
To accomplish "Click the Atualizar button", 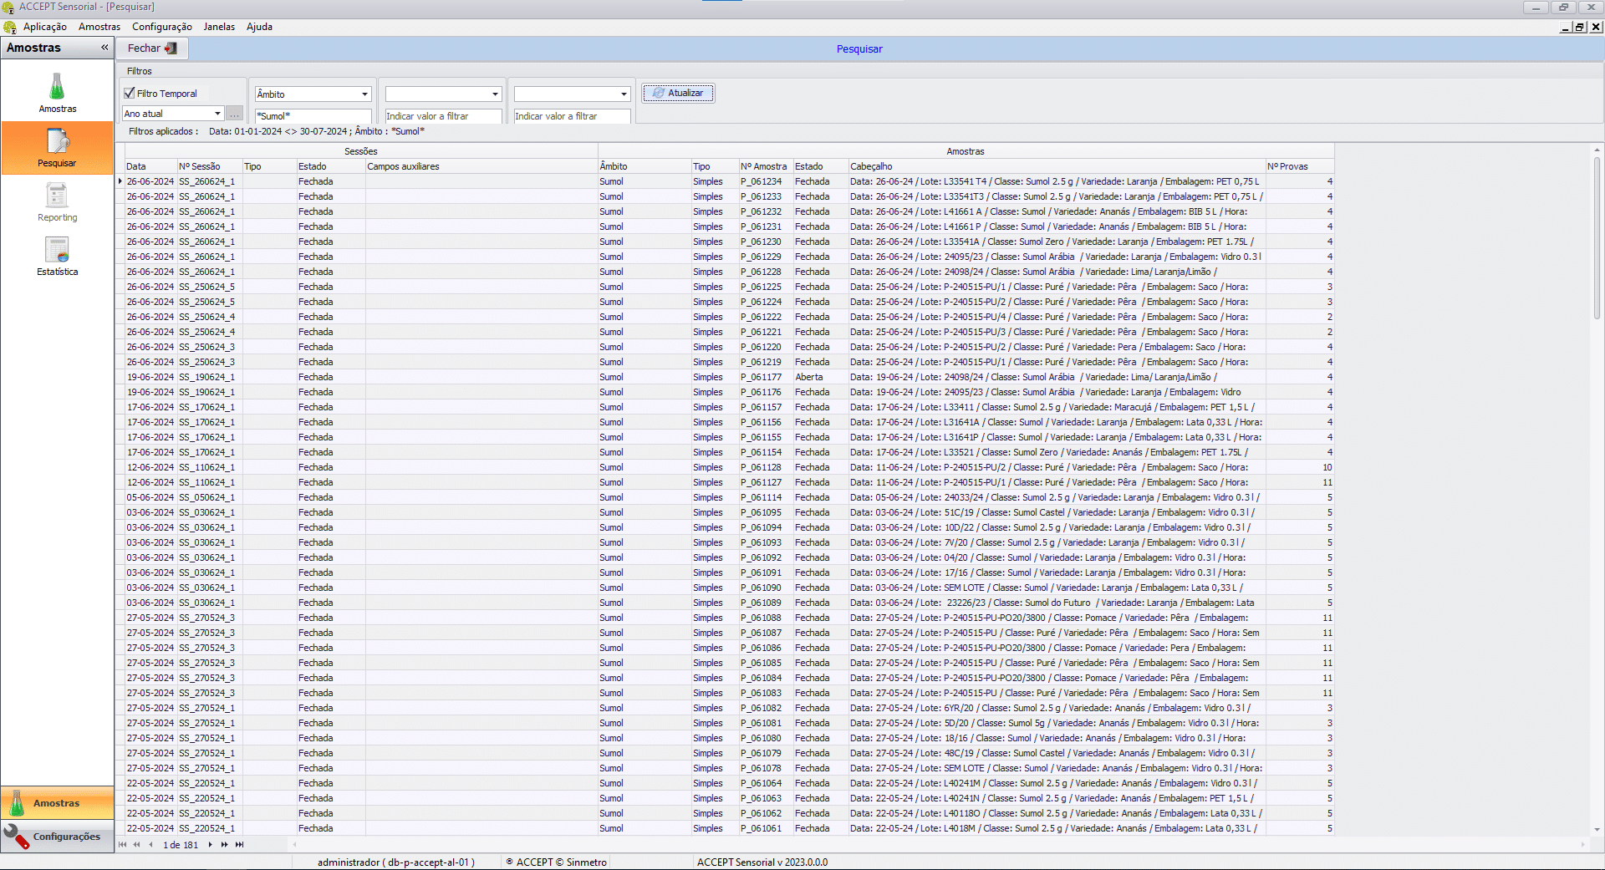I will tap(678, 93).
